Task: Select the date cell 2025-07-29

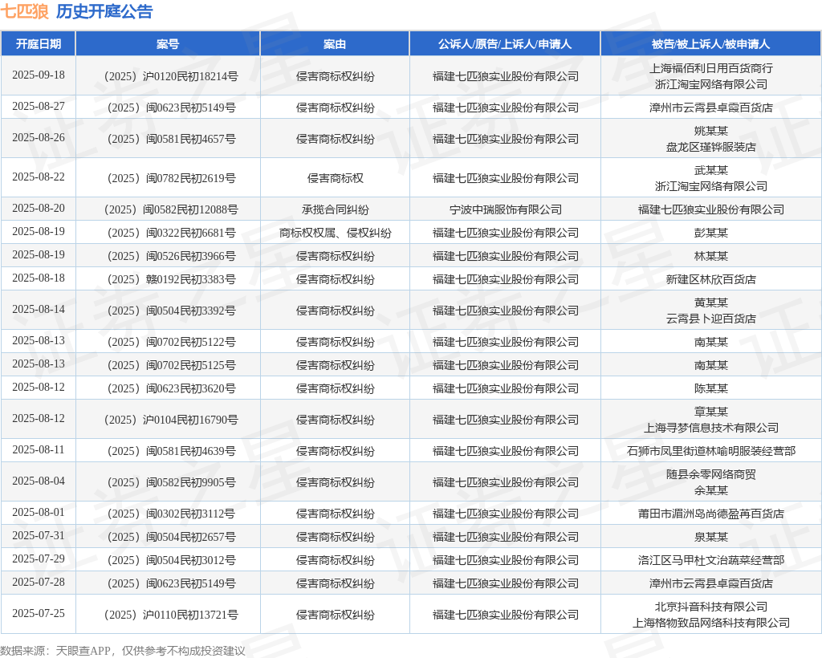Action: pos(39,558)
